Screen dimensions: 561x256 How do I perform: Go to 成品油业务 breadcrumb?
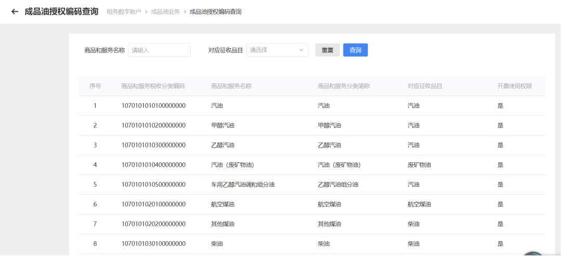click(x=165, y=11)
